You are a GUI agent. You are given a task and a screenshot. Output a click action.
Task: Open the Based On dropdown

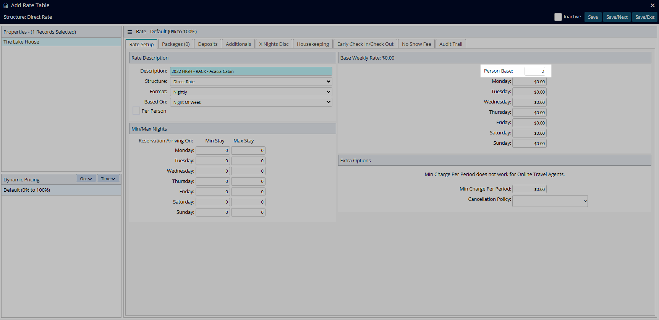click(x=251, y=102)
